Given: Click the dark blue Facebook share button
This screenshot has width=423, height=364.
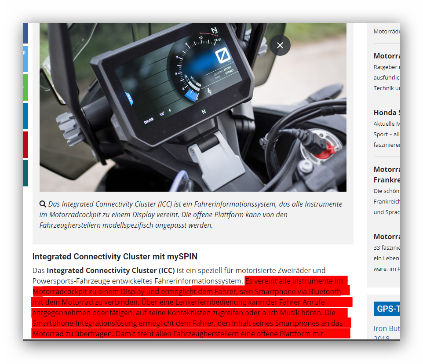Looking at the screenshot, I should tap(26, 33).
